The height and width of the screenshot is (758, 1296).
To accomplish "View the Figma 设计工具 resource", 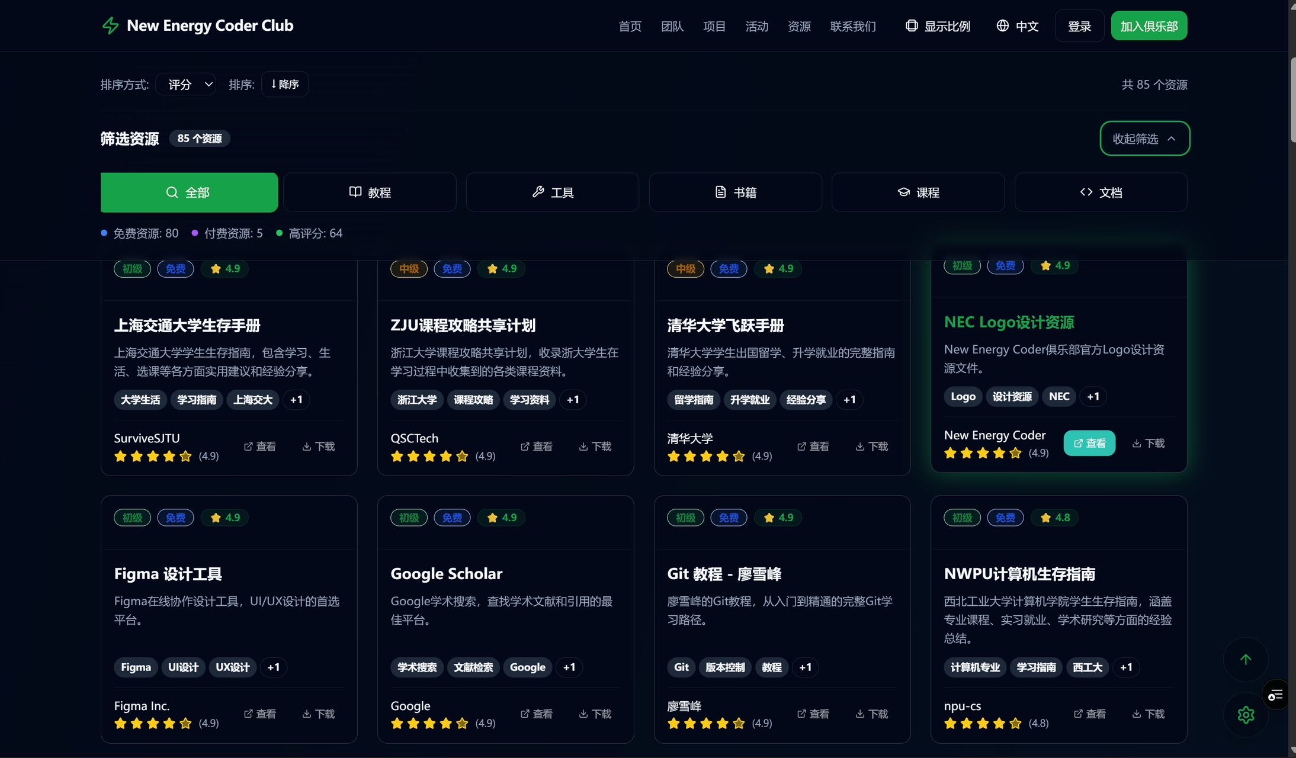I will click(x=260, y=714).
